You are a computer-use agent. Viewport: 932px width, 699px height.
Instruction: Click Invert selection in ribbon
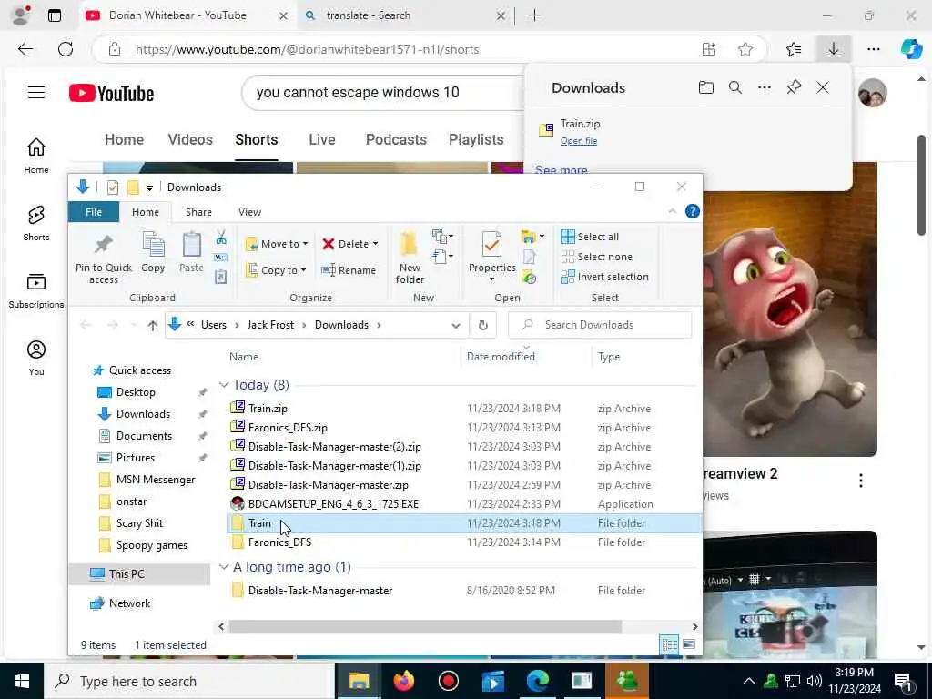(x=604, y=277)
